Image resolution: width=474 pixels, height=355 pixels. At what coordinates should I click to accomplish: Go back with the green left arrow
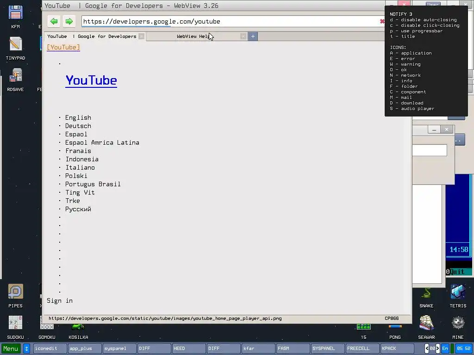tap(54, 21)
